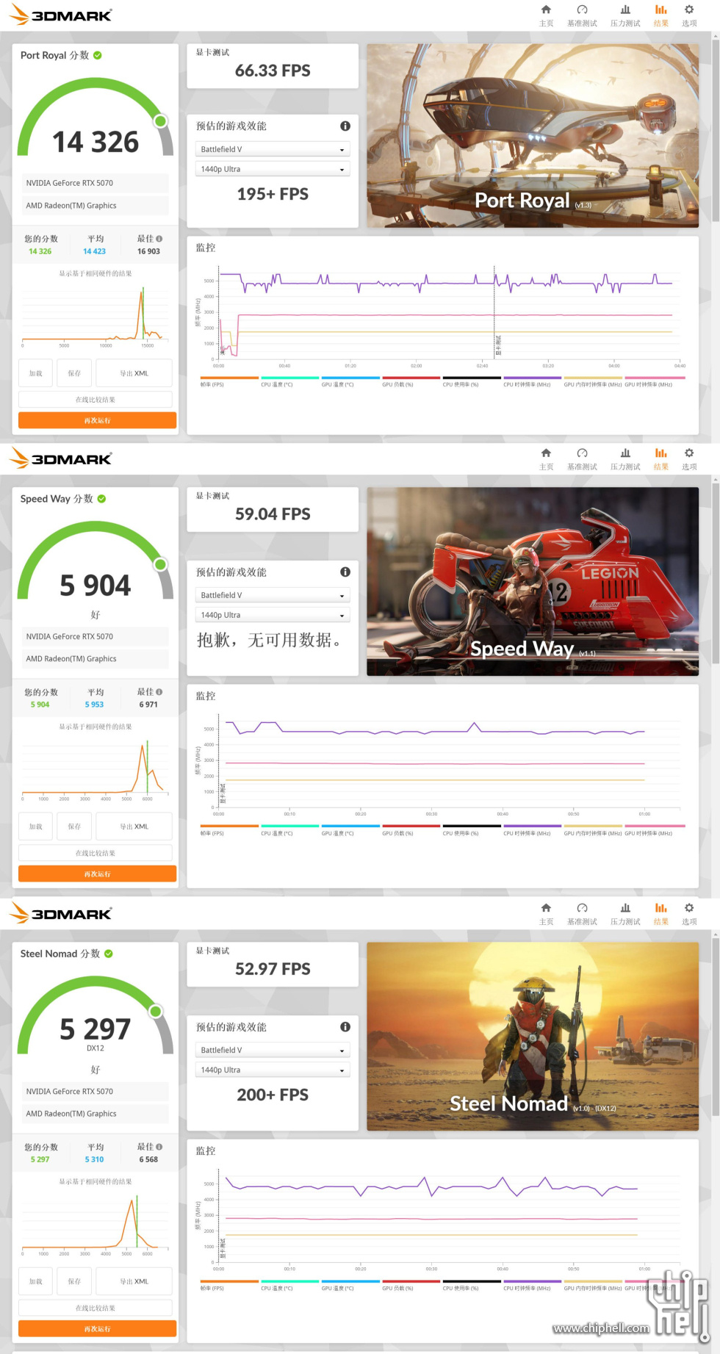Go to the home icon in Port Royal window

tap(546, 10)
